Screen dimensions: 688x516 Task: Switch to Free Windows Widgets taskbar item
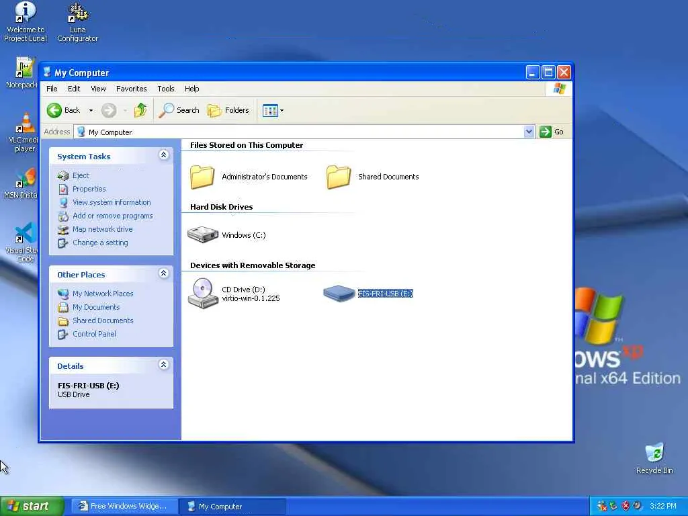point(124,507)
